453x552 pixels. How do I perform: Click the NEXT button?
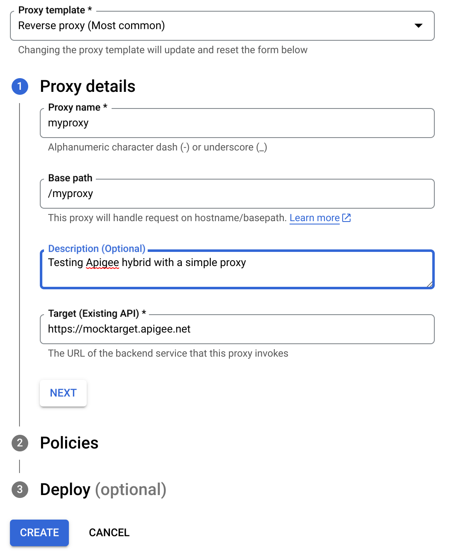(x=63, y=393)
